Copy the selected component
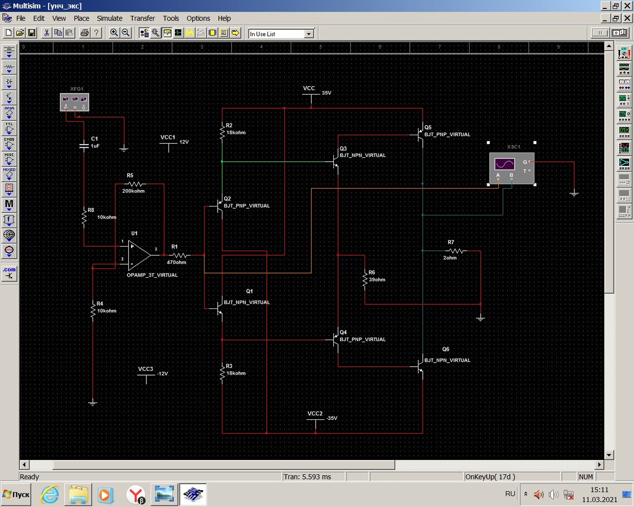Screen dimensions: 634x507 click(x=58, y=33)
